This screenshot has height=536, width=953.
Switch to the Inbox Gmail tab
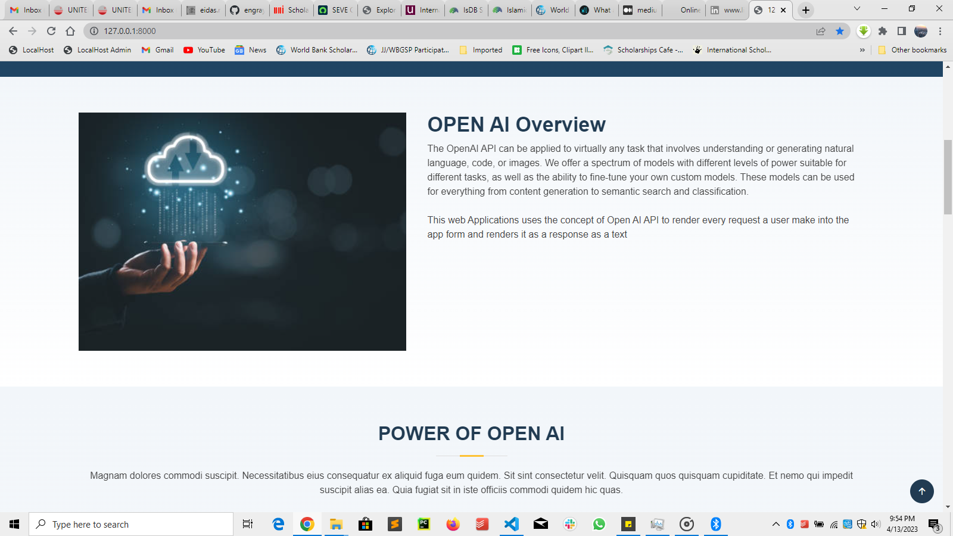tap(26, 10)
